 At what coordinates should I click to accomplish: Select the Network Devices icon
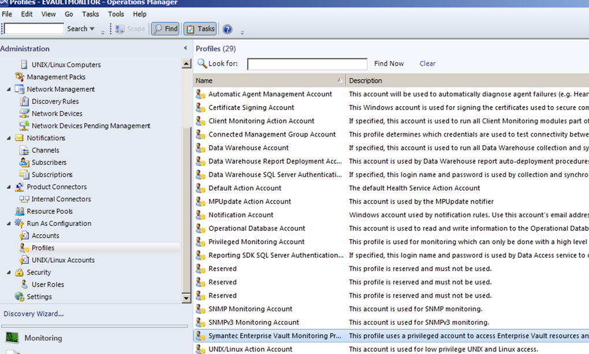pos(24,114)
